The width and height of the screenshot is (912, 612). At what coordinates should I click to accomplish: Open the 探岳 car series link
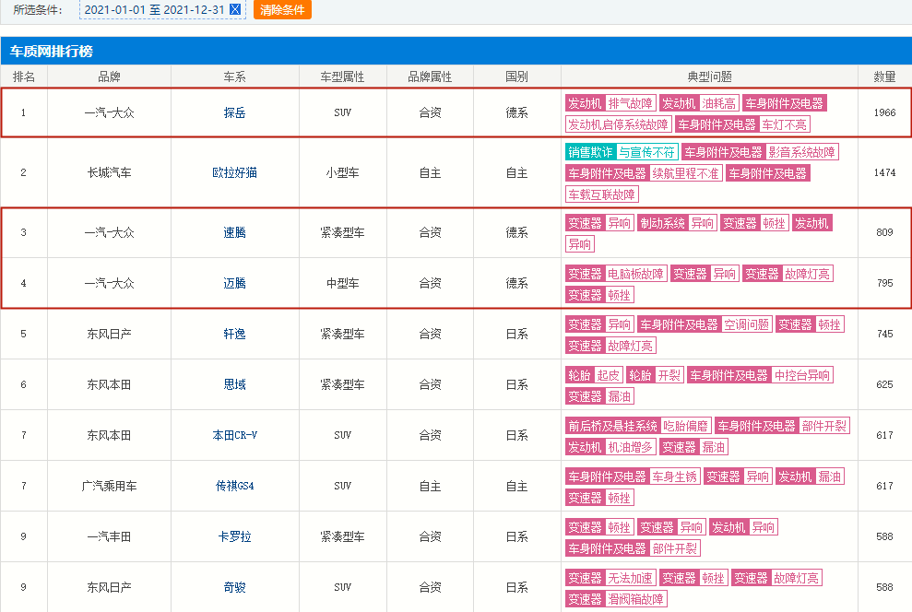pos(234,112)
